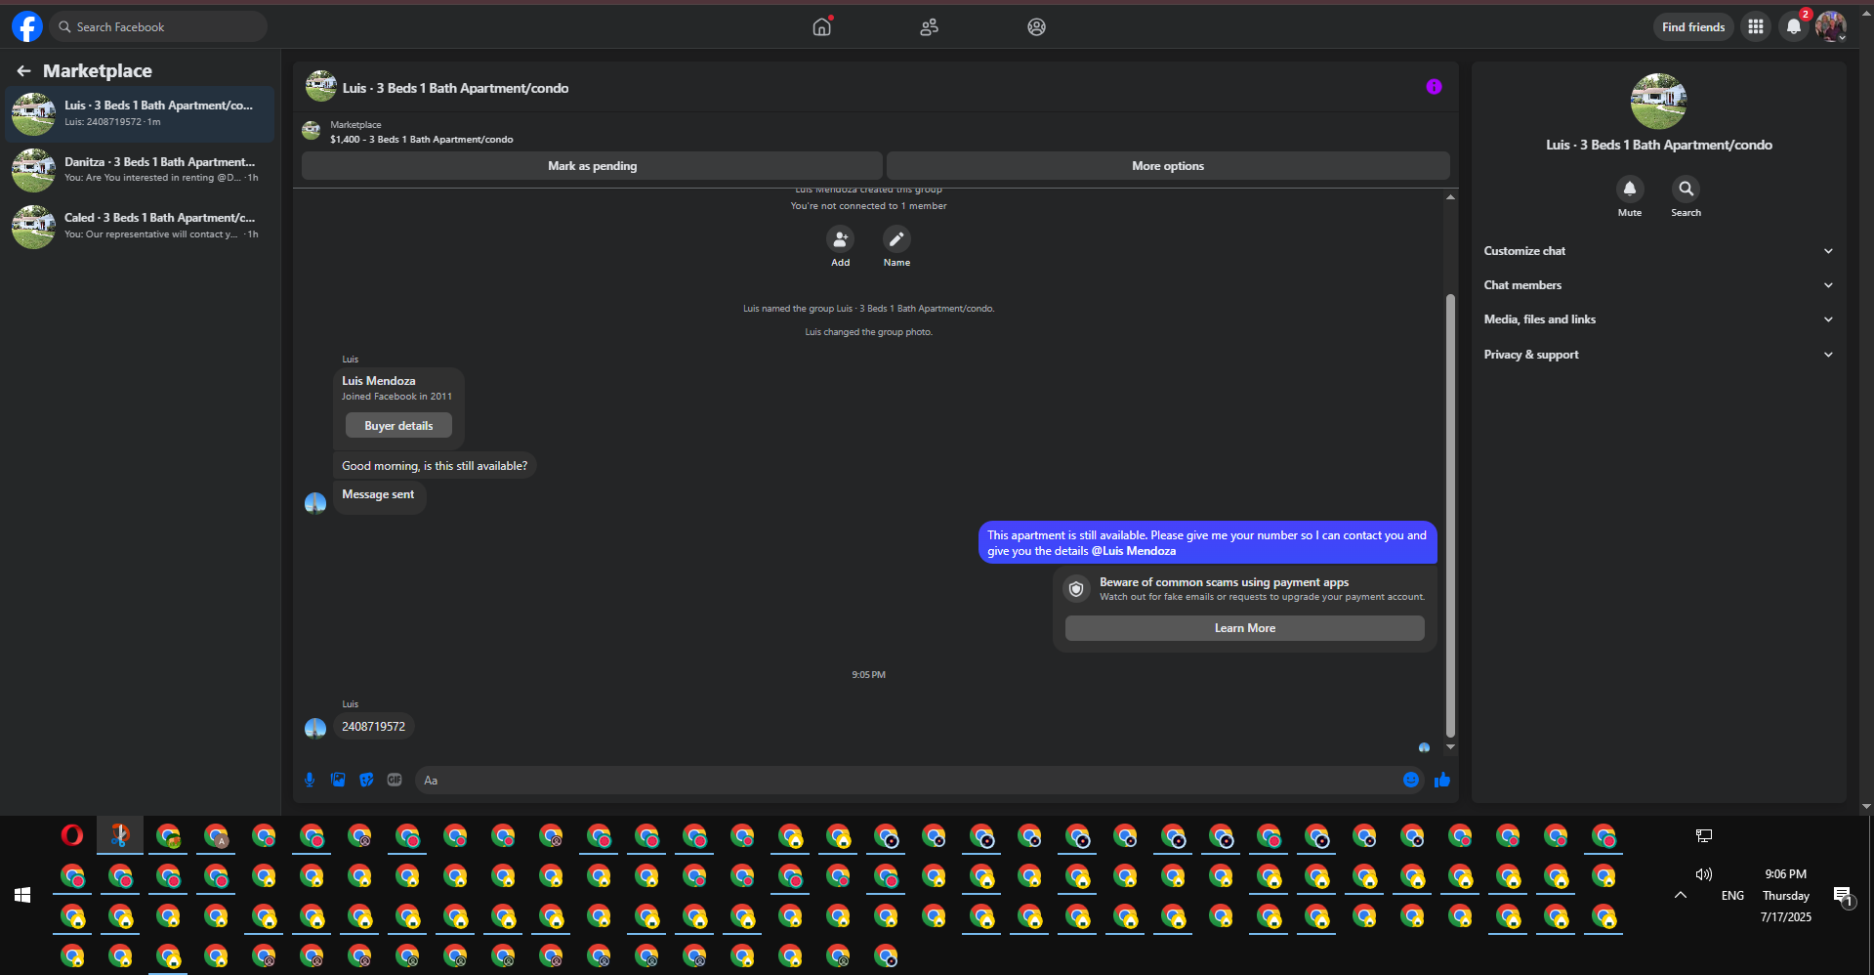Open the account profile avatar menu
This screenshot has width=1874, height=975.
(x=1831, y=26)
